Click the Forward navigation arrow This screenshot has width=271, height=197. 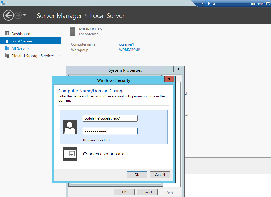point(18,15)
